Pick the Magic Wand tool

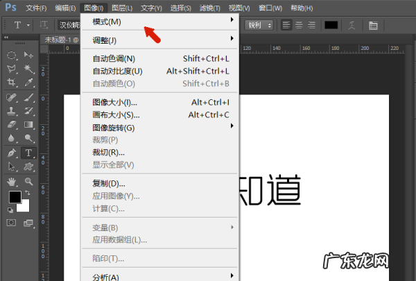pos(29,69)
